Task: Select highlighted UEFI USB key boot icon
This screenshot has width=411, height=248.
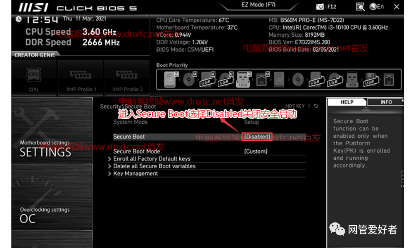Action: [x=244, y=79]
